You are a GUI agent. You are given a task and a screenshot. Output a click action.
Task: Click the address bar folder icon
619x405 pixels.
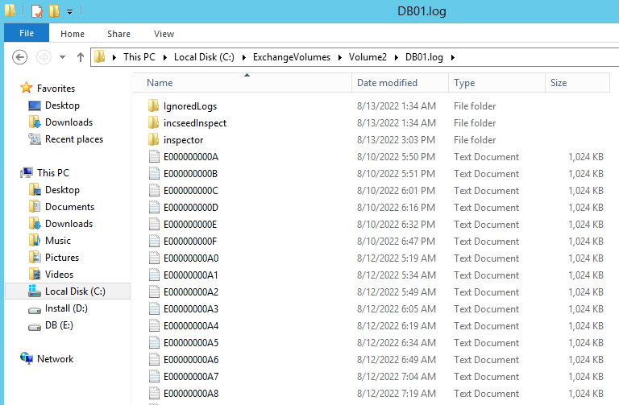[99, 57]
